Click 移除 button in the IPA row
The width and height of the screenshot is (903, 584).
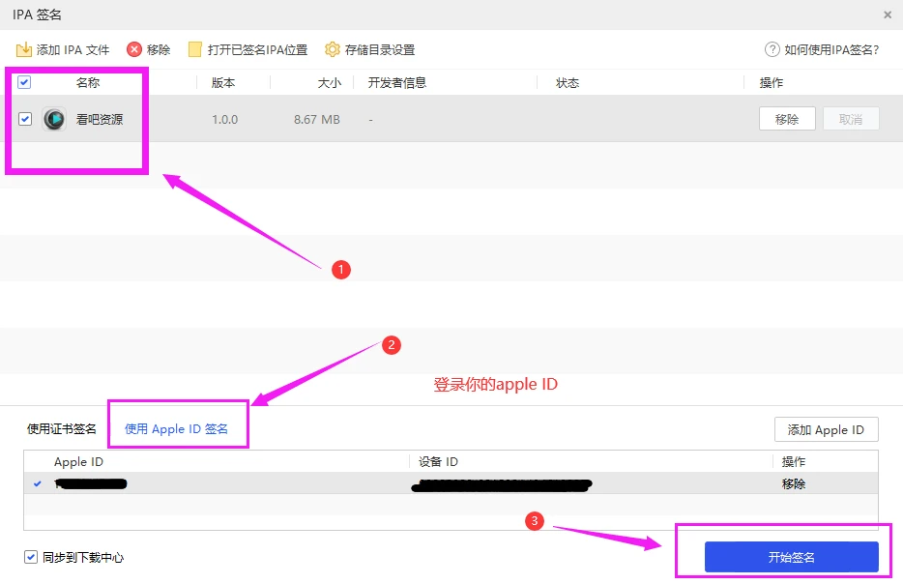click(787, 120)
